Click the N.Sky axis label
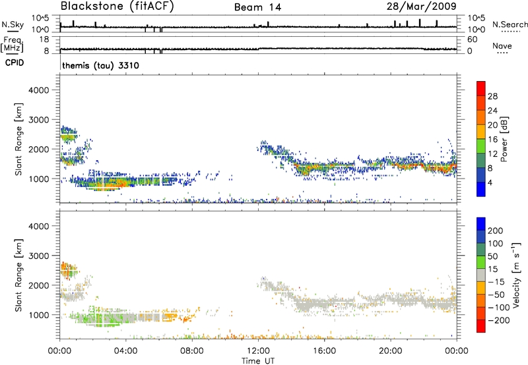Screen dimensions: 528x365 13,24
